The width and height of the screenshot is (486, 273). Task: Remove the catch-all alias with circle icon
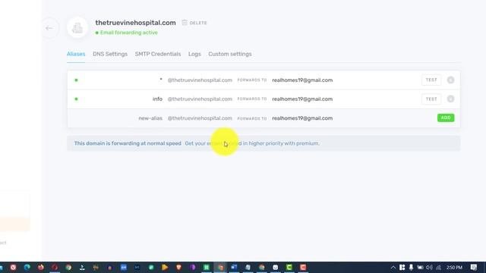coord(450,80)
